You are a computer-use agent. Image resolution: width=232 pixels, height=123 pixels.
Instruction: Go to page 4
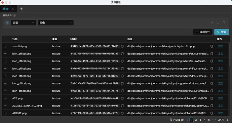[205, 120]
